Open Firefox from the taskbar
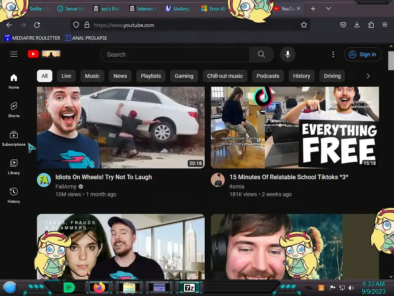Screen dimensions: 394x296 99,288
